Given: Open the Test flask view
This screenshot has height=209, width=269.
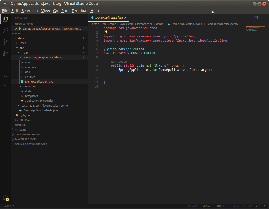Looking at the screenshot, I should 5,76.
